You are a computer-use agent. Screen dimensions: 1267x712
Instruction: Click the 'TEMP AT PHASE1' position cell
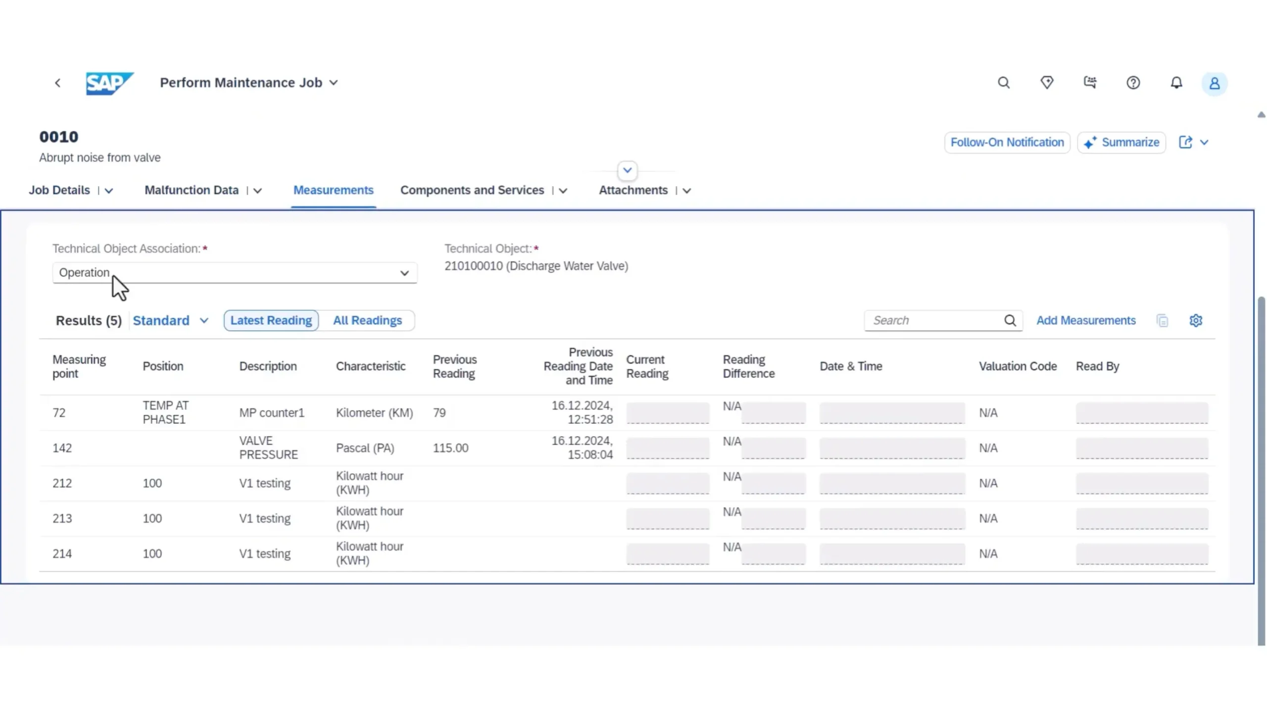166,412
